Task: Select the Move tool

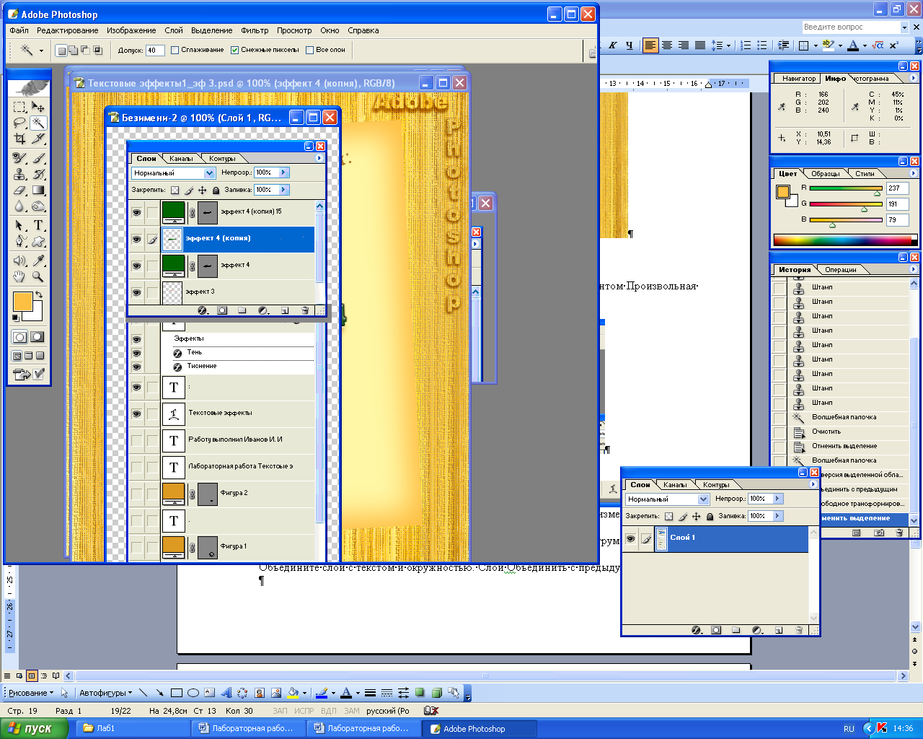Action: click(38, 107)
